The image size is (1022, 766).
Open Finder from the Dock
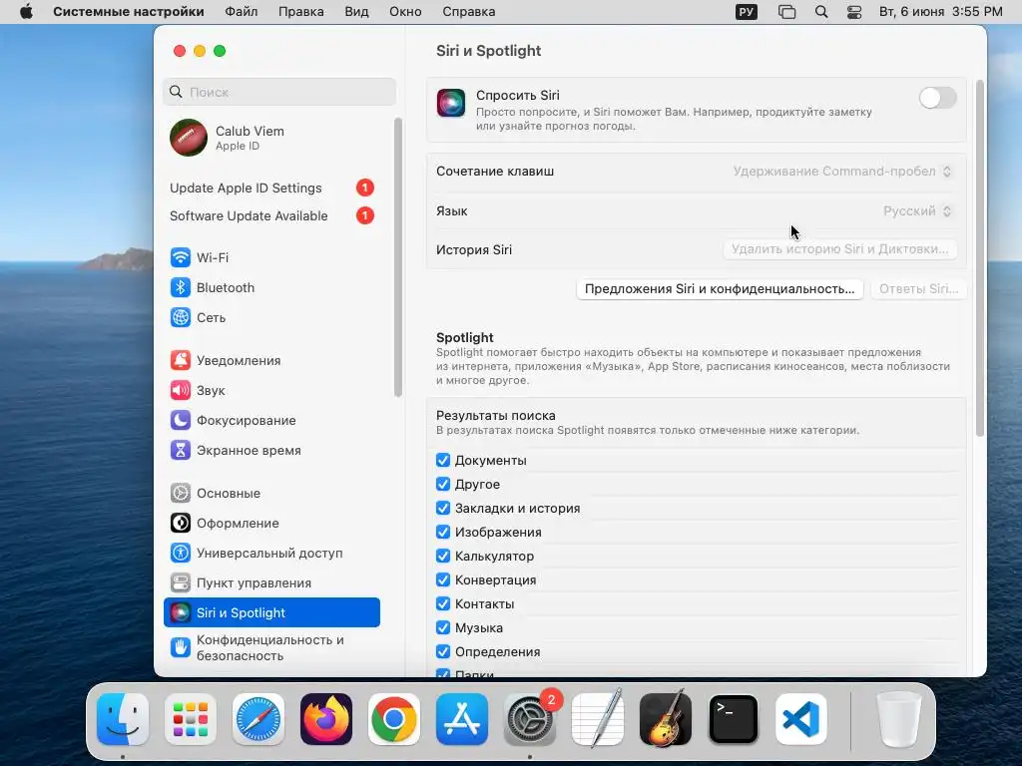click(123, 719)
